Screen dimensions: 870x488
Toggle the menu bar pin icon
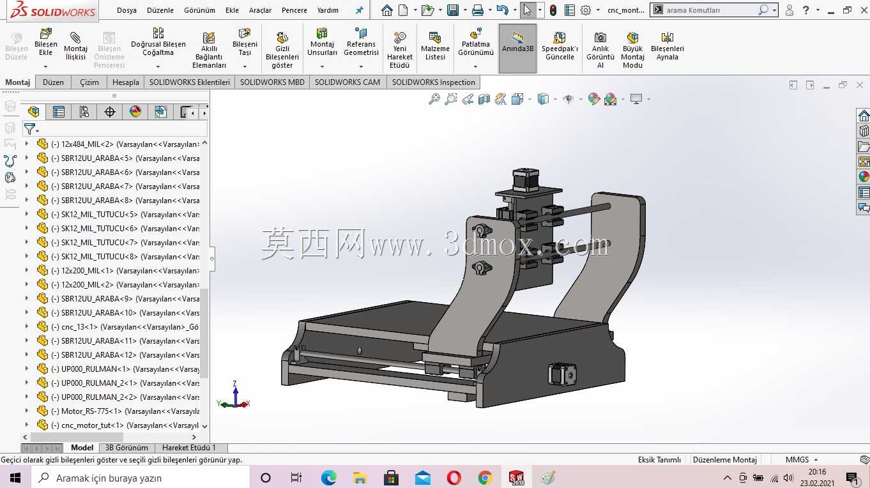359,10
